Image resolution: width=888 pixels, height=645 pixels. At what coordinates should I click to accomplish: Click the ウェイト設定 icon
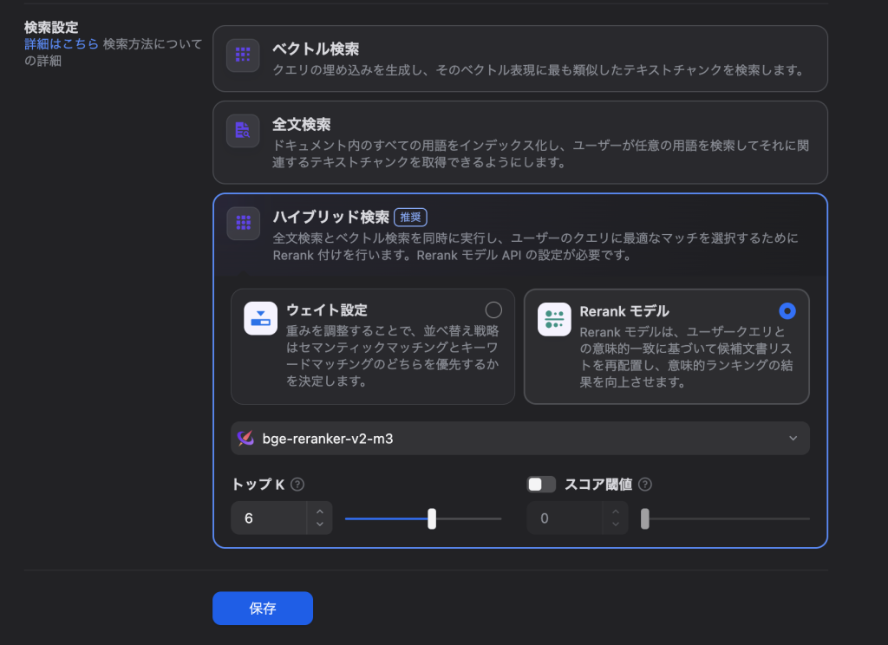[x=261, y=318]
